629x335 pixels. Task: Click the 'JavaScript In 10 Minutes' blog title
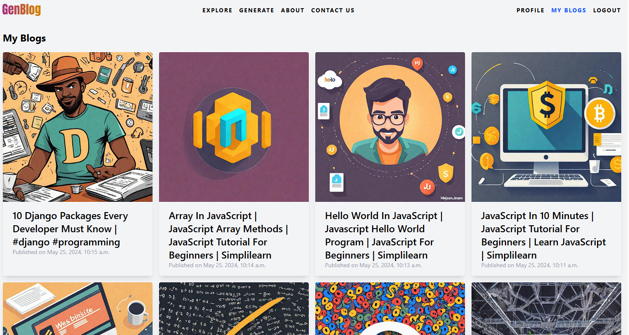click(543, 236)
